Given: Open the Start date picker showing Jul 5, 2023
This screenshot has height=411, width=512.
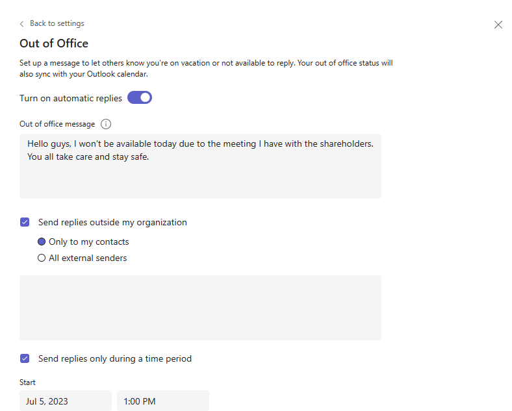Looking at the screenshot, I should click(65, 401).
